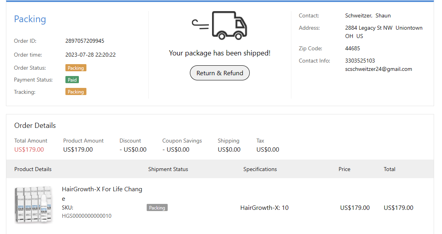Image resolution: width=442 pixels, height=234 pixels.
Task: Click the delivery truck shipping icon
Action: pyautogui.click(x=220, y=25)
